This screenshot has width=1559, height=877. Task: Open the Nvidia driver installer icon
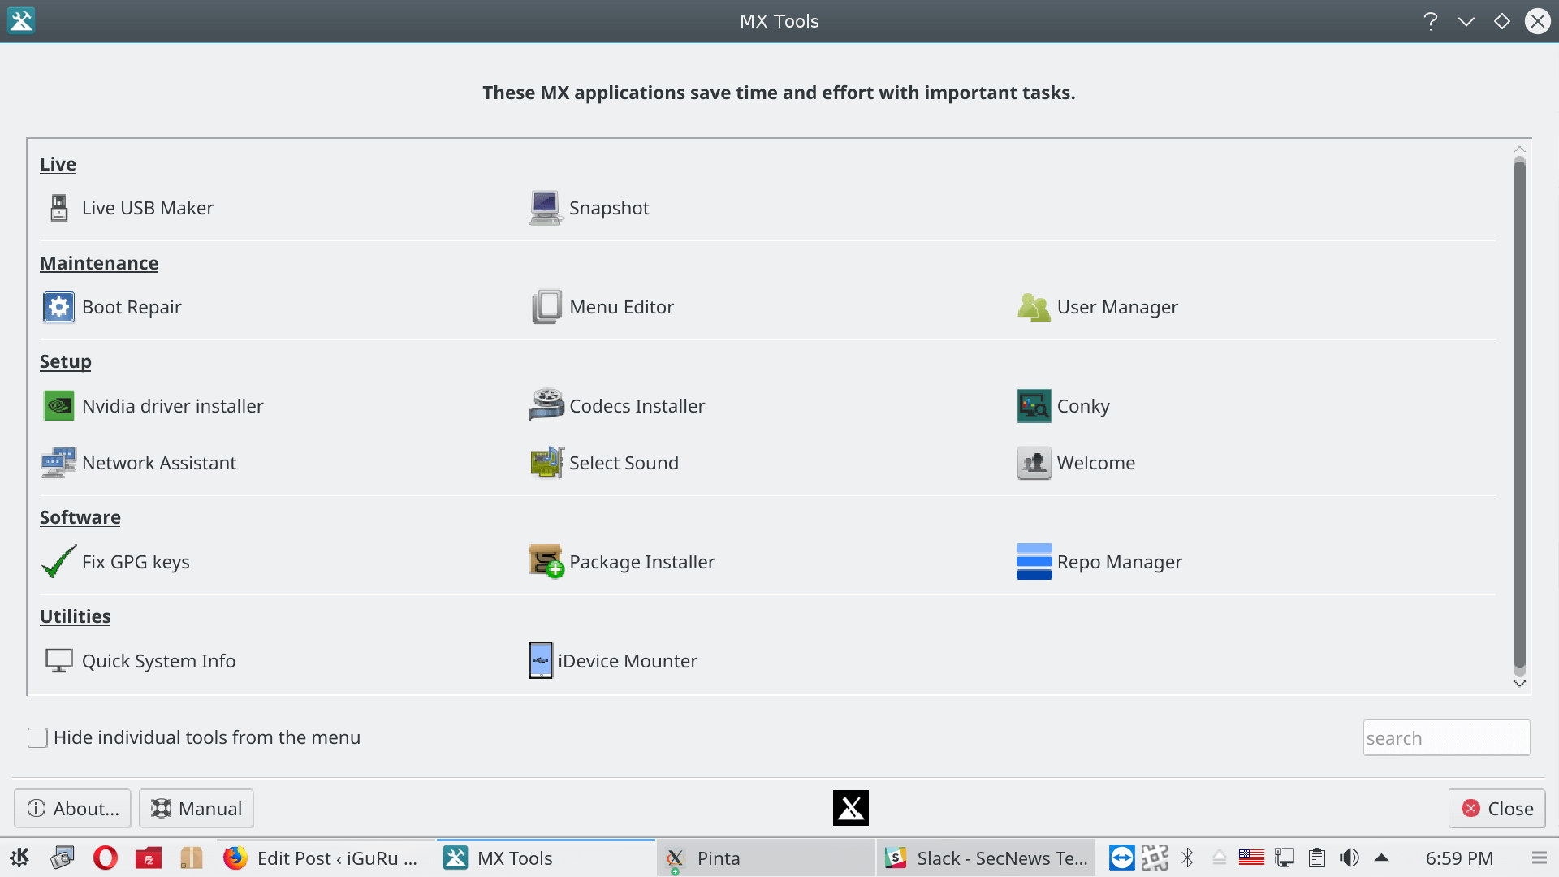(x=58, y=406)
